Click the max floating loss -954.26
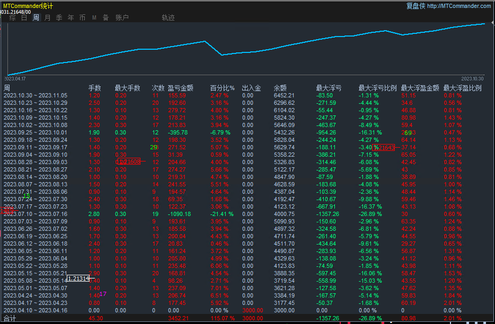The image size is (495, 324). tap(326, 132)
